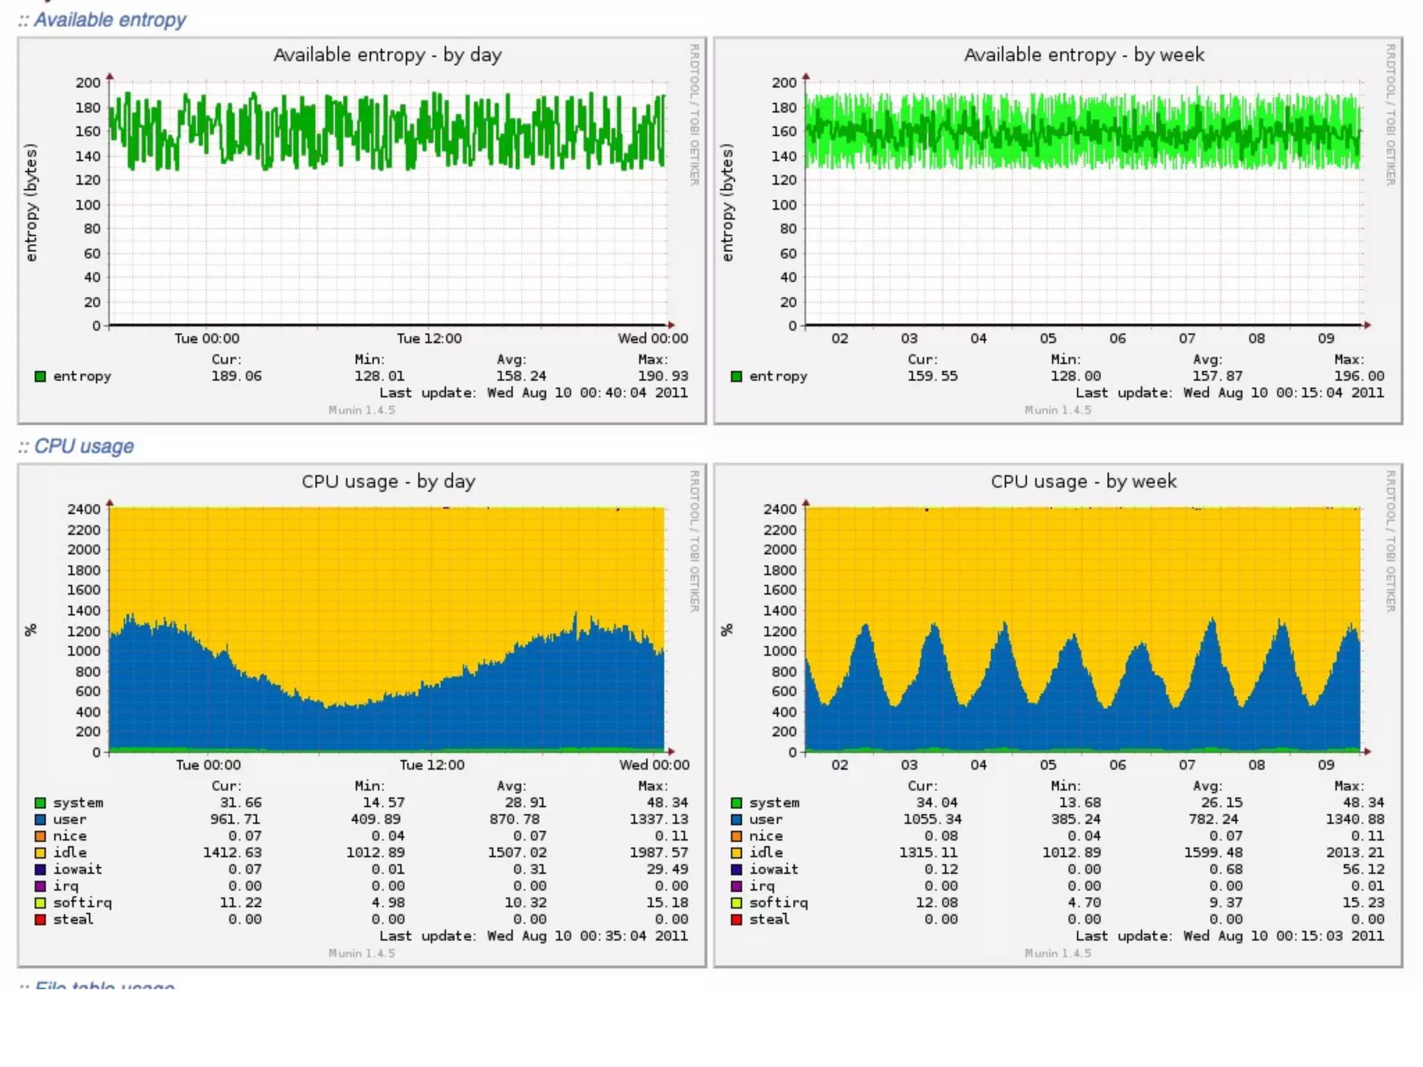This screenshot has height=1067, width=1423.
Task: Click the Available entropy by week graph
Action: click(1058, 229)
